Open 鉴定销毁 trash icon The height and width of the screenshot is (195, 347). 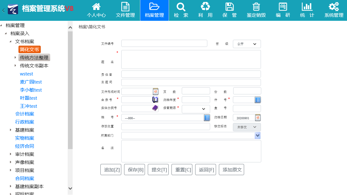coord(256,7)
